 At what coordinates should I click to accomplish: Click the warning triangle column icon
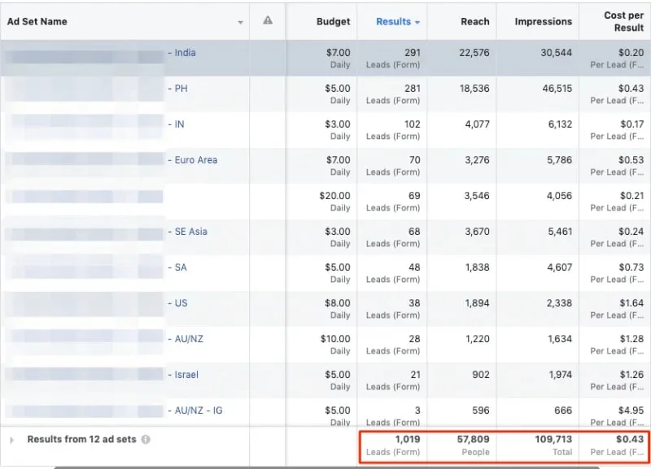pyautogui.click(x=268, y=20)
